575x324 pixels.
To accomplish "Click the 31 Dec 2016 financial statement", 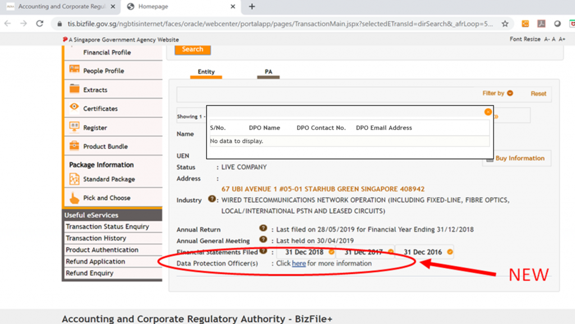I will (423, 252).
